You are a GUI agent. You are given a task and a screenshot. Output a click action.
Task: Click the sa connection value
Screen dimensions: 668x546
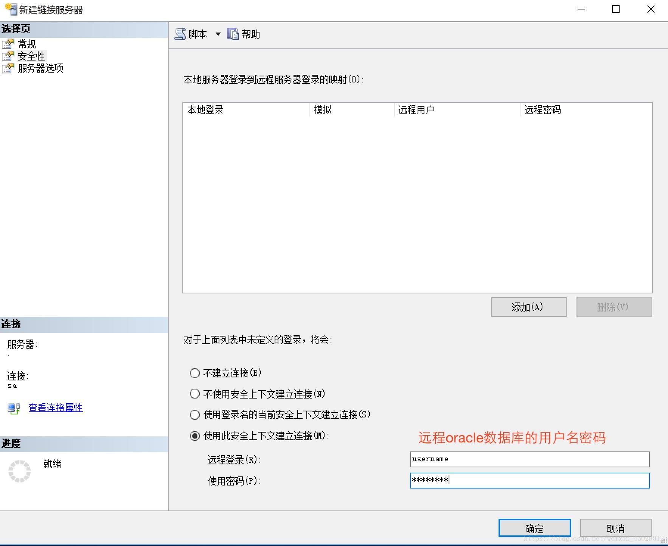12,386
